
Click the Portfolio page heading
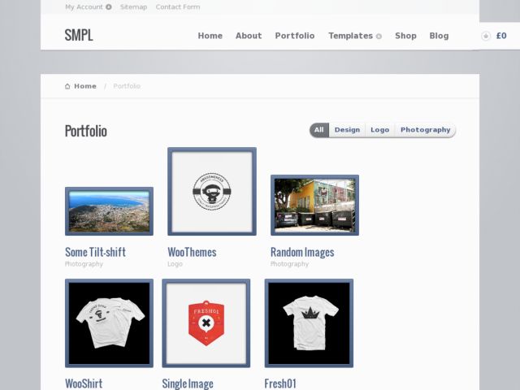pyautogui.click(x=86, y=131)
